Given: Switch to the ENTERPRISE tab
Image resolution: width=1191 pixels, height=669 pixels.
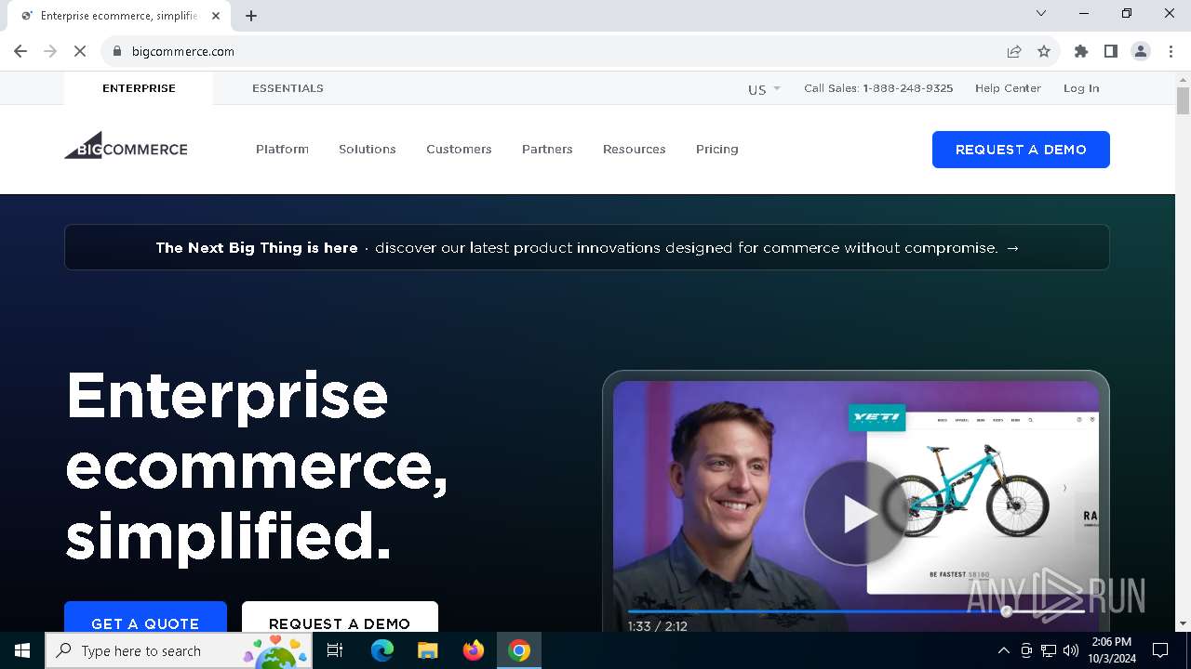Looking at the screenshot, I should tap(139, 88).
